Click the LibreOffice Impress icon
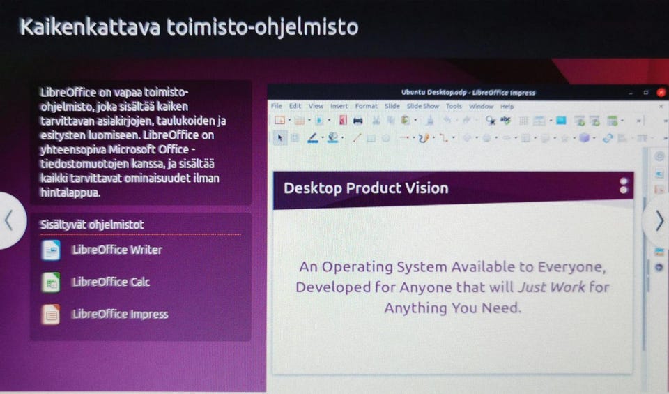Screen dimensions: 669x394 pyautogui.click(x=51, y=315)
